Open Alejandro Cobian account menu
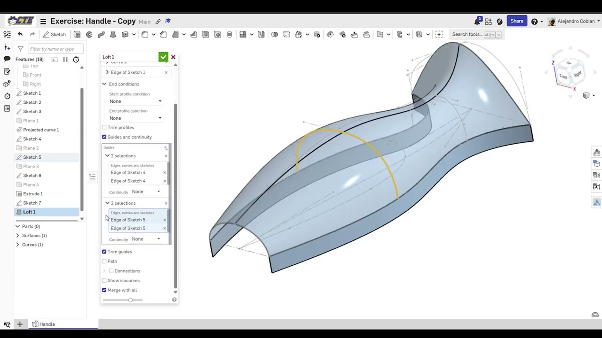602x338 pixels. (574, 21)
